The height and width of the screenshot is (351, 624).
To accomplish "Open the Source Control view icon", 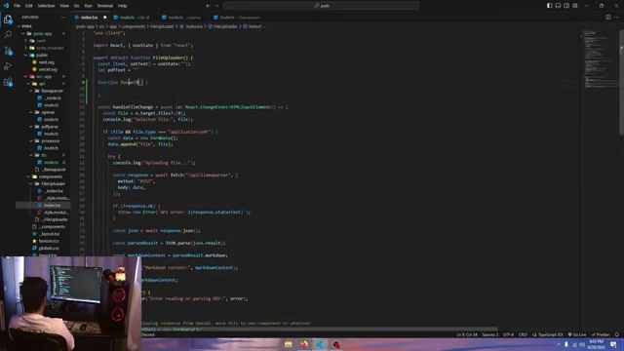I will [x=8, y=51].
